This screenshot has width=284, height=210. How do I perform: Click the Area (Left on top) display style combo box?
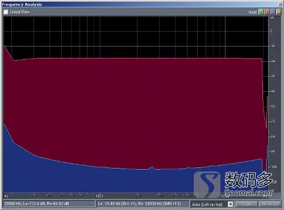click(x=212, y=204)
